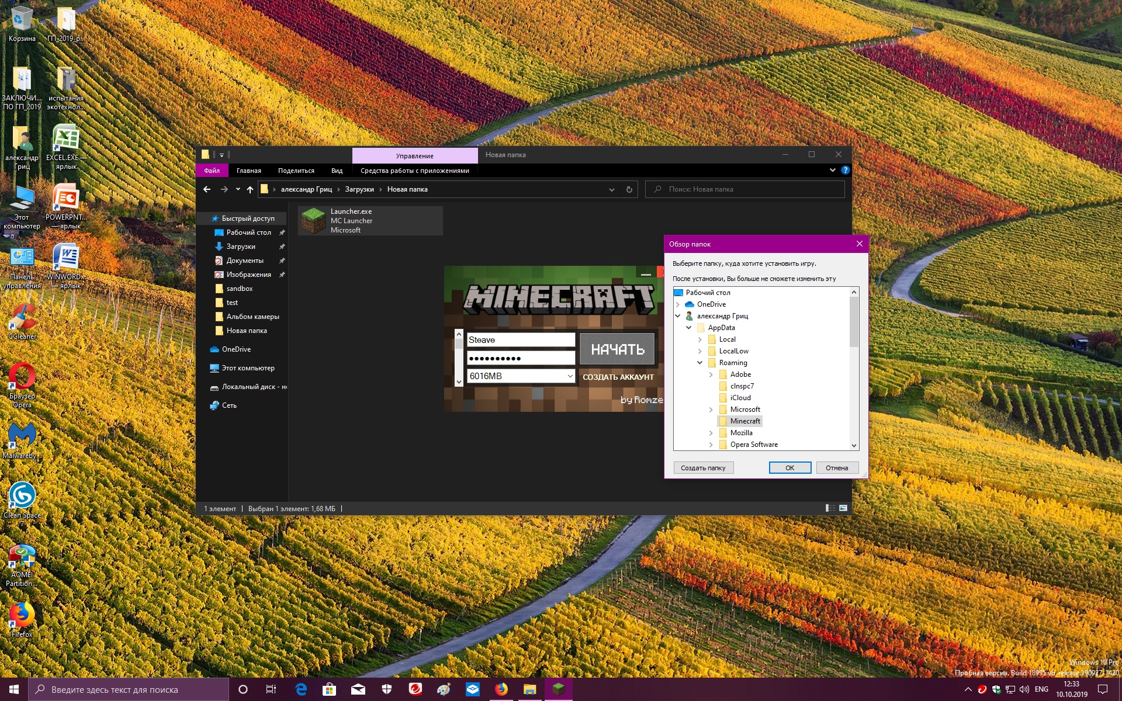This screenshot has width=1122, height=701.
Task: Open the Вид ribbon tab
Action: click(337, 171)
